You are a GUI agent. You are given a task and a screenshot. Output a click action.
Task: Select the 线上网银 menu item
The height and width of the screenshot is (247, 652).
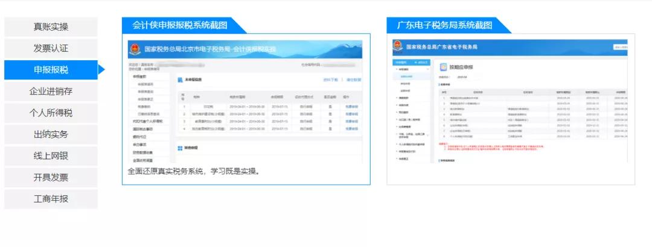click(51, 156)
